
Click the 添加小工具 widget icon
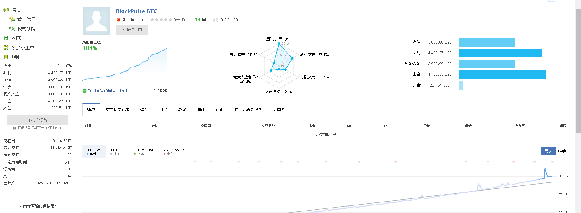(6, 48)
